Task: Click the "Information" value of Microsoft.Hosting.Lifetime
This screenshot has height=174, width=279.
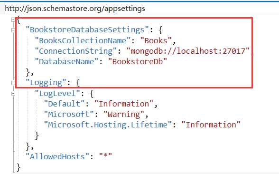Action: pos(211,125)
